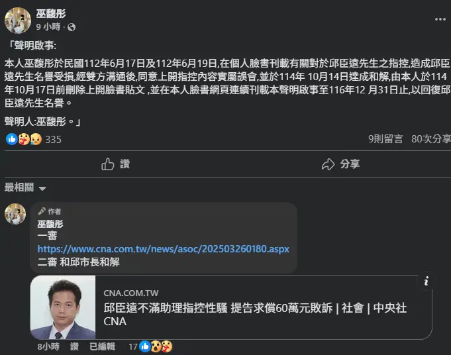Click 已編輯 to view edit history
The height and width of the screenshot is (355, 451).
(x=102, y=346)
